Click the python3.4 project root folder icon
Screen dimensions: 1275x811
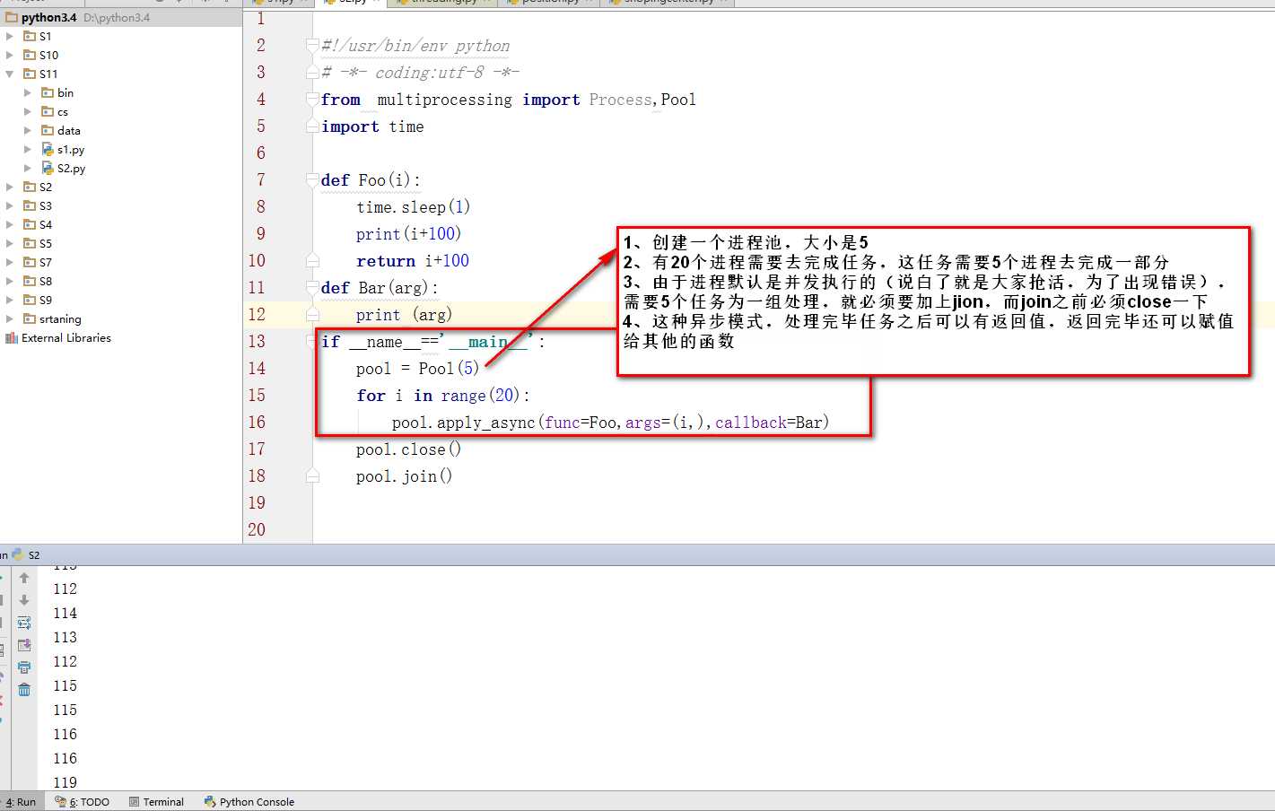tap(12, 17)
